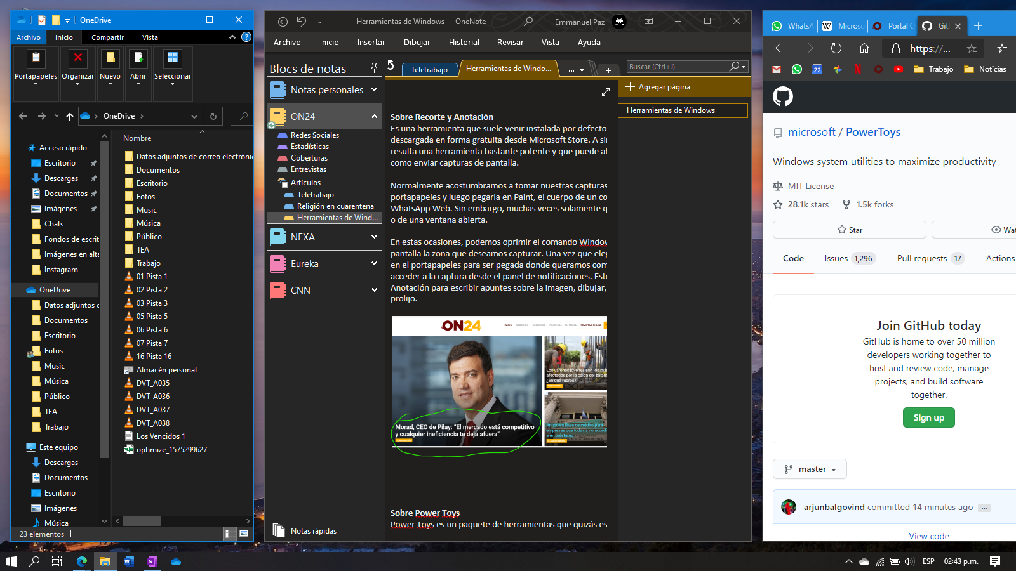Image resolution: width=1016 pixels, height=571 pixels.
Task: Click Nuevo icon in File Explorer ribbon
Action: (x=110, y=58)
